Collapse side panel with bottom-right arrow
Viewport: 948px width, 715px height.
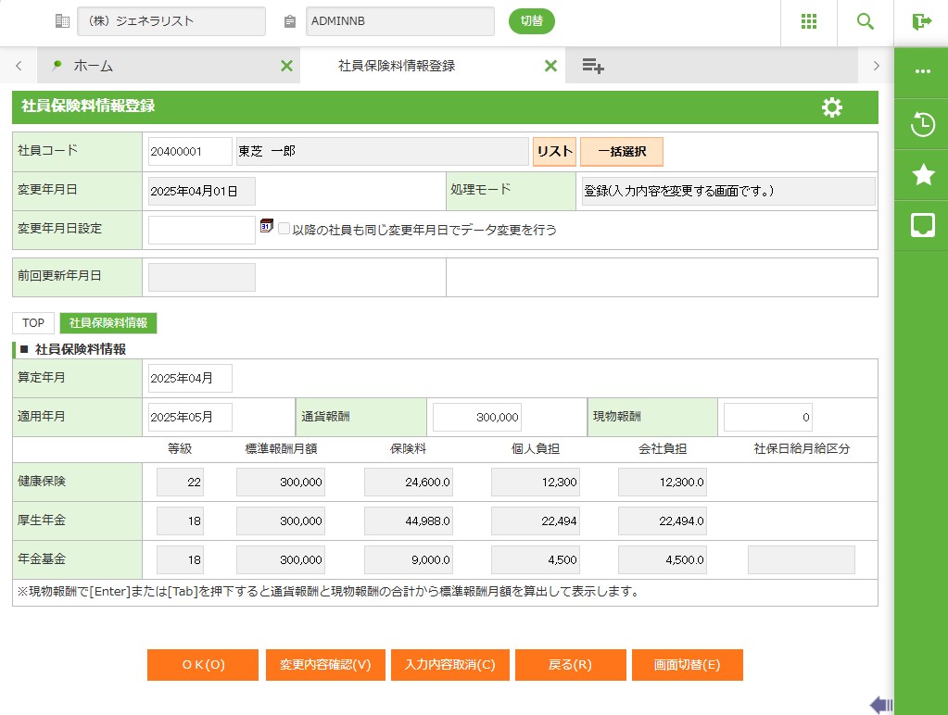880,705
